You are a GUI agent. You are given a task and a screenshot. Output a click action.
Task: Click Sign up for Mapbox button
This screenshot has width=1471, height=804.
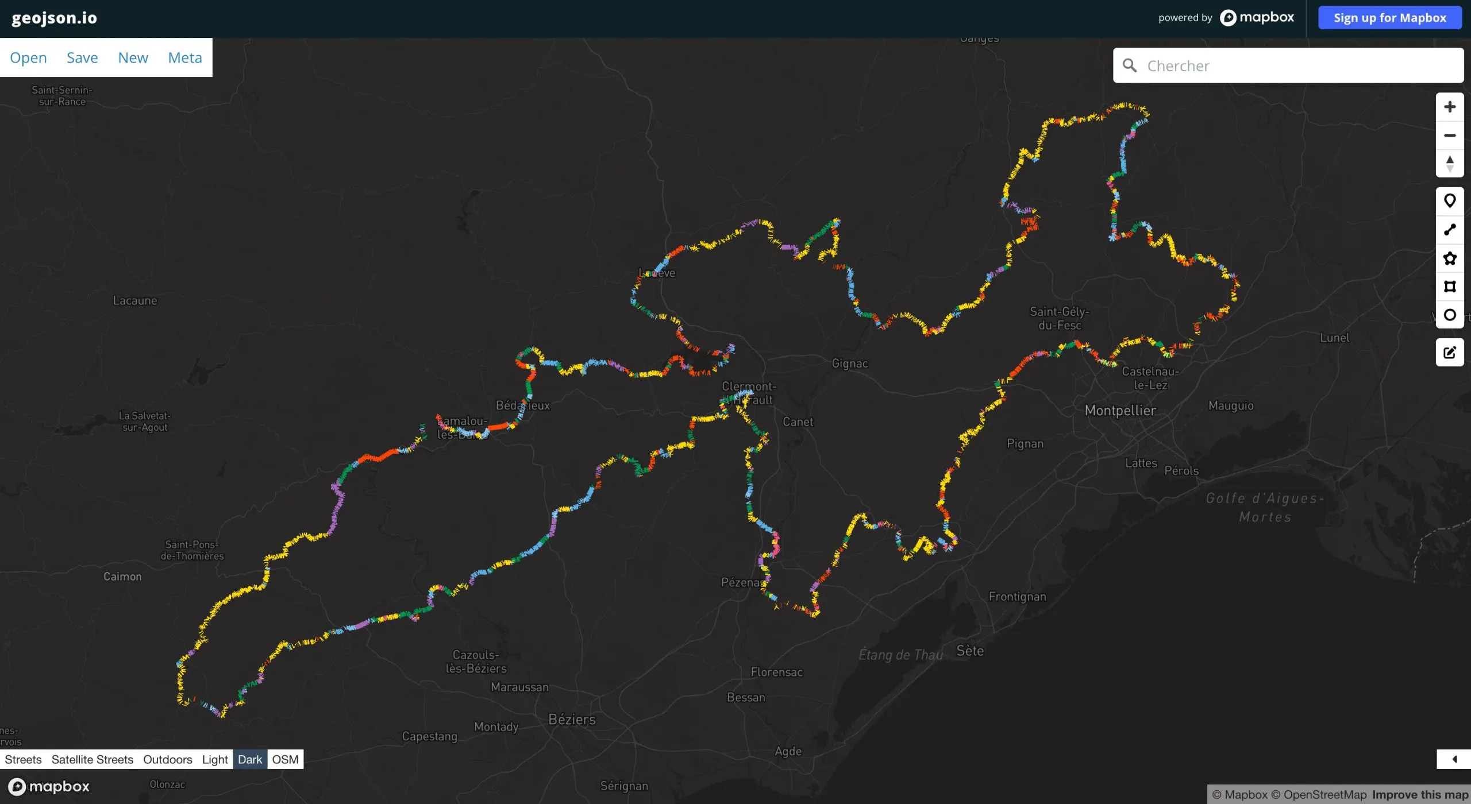click(1390, 18)
